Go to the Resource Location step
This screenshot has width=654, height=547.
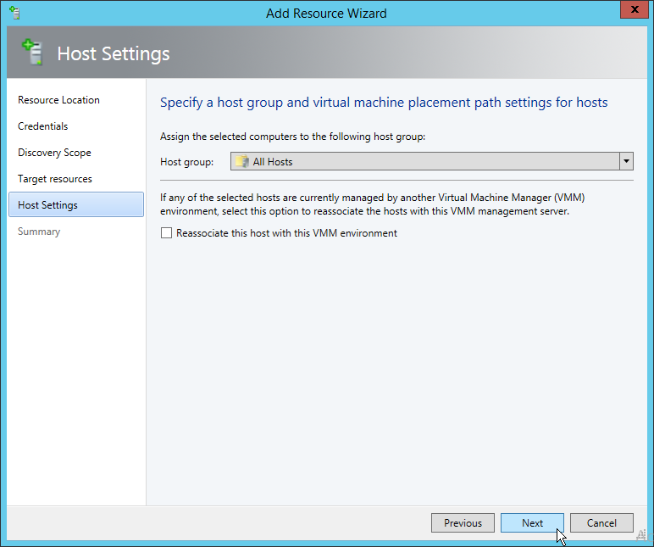tap(58, 100)
